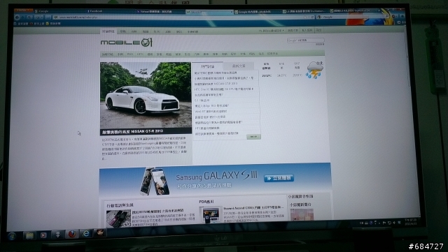
Task: Click the thunderstorm weather icon
Action: [x=314, y=70]
